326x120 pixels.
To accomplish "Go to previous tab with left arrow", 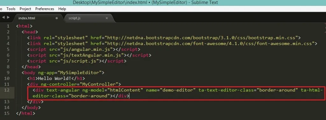I will [x=3, y=17].
